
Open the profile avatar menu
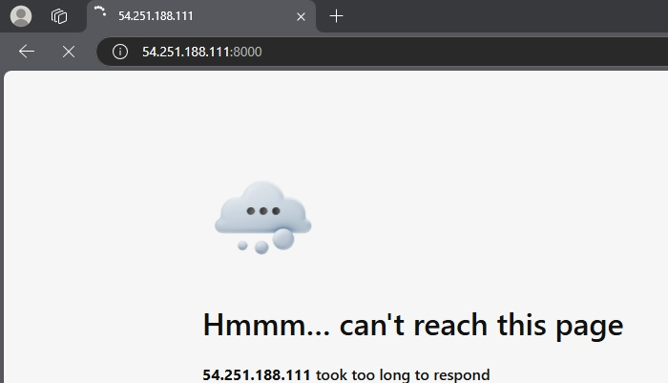click(21, 16)
